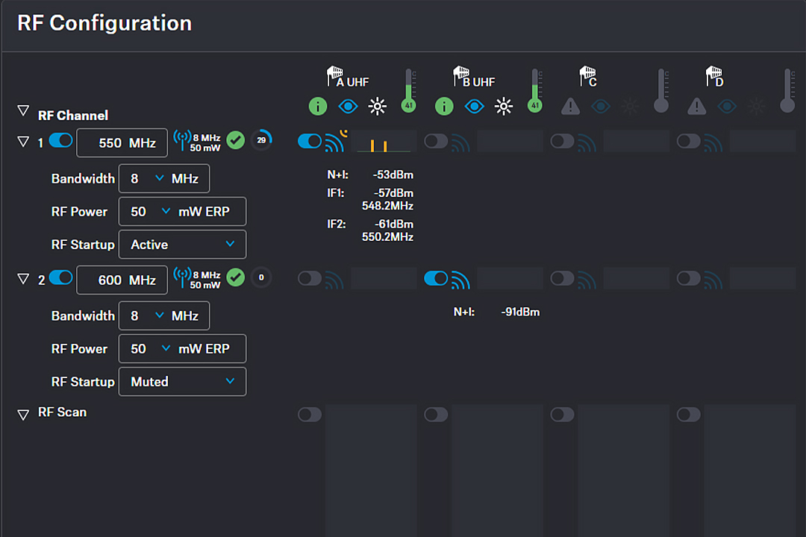
Task: Click the green info icon for antenna A UHF
Action: click(318, 107)
